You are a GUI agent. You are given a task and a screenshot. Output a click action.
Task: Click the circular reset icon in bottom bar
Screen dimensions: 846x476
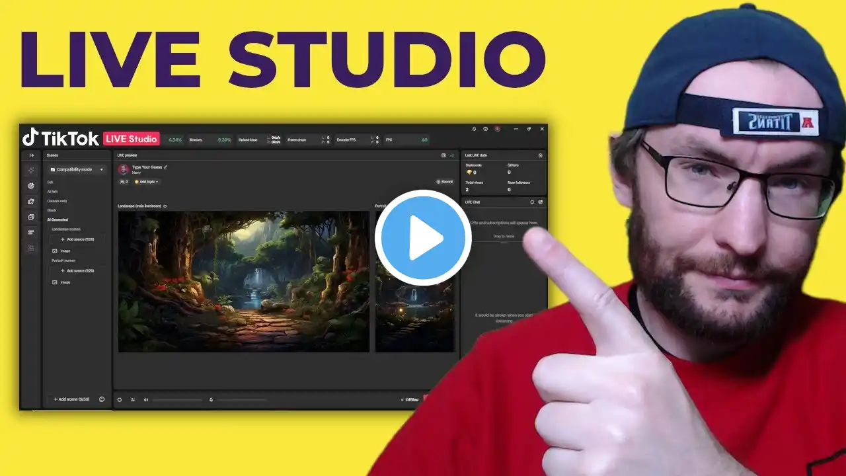tap(120, 399)
